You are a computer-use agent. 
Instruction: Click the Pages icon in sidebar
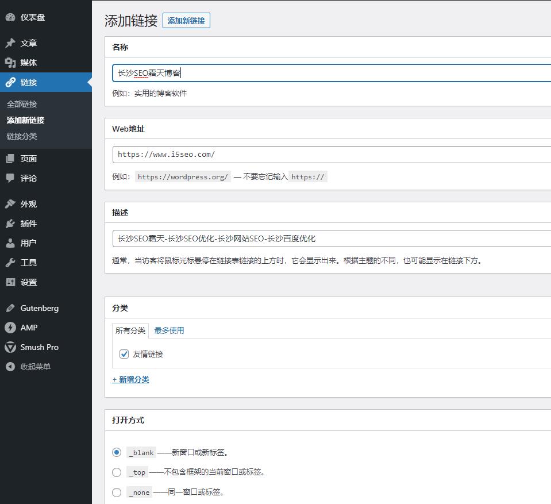(x=10, y=159)
